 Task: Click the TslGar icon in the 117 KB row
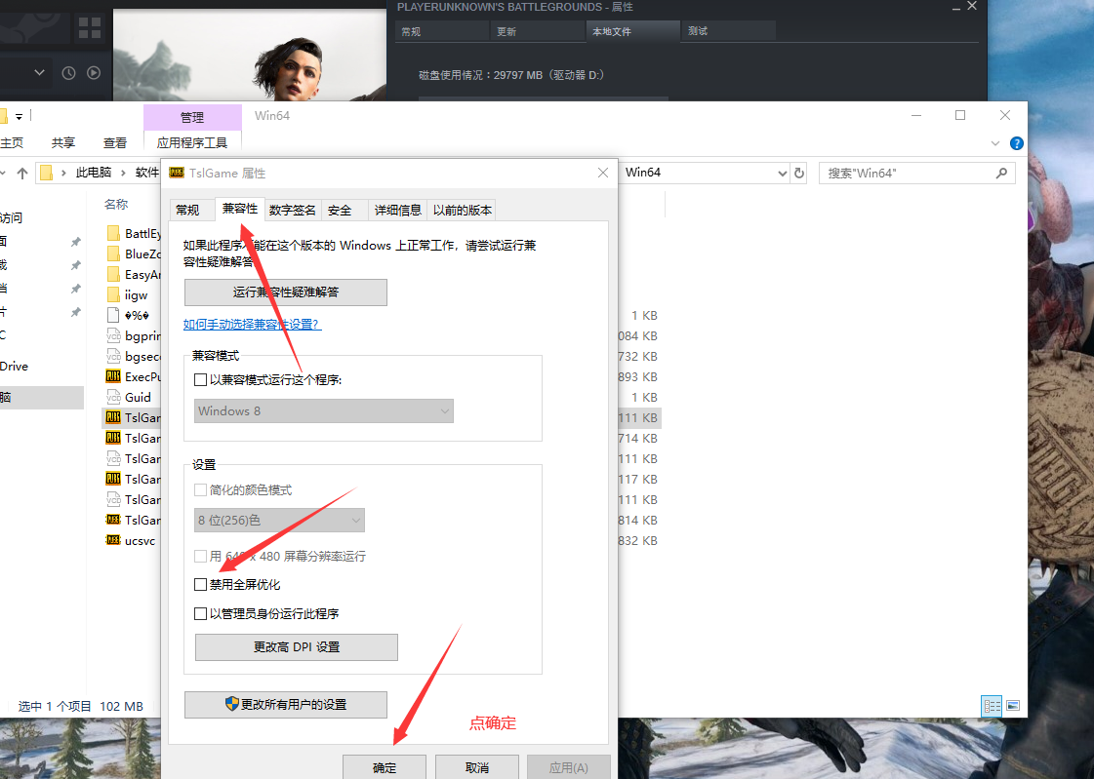113,480
